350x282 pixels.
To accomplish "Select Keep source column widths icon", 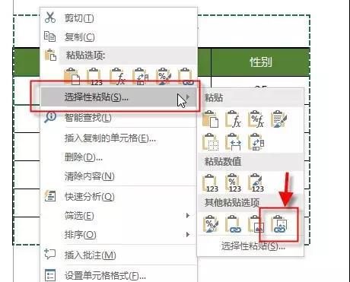I will [x=233, y=142].
